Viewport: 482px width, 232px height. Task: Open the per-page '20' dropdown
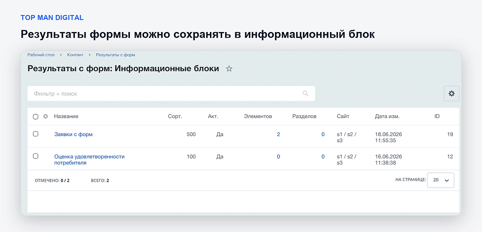(441, 180)
